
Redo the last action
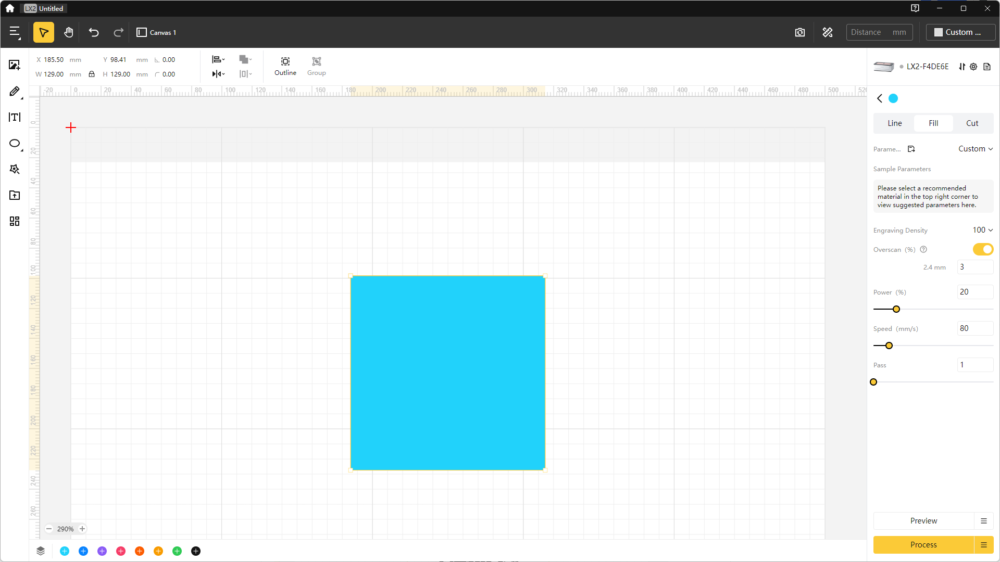[118, 32]
